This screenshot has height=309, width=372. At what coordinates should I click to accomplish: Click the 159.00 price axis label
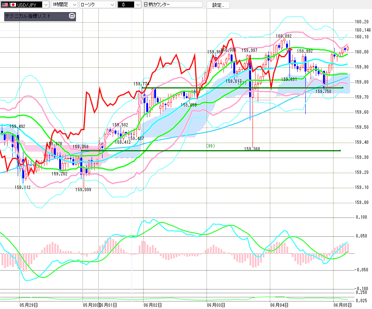(x=362, y=202)
